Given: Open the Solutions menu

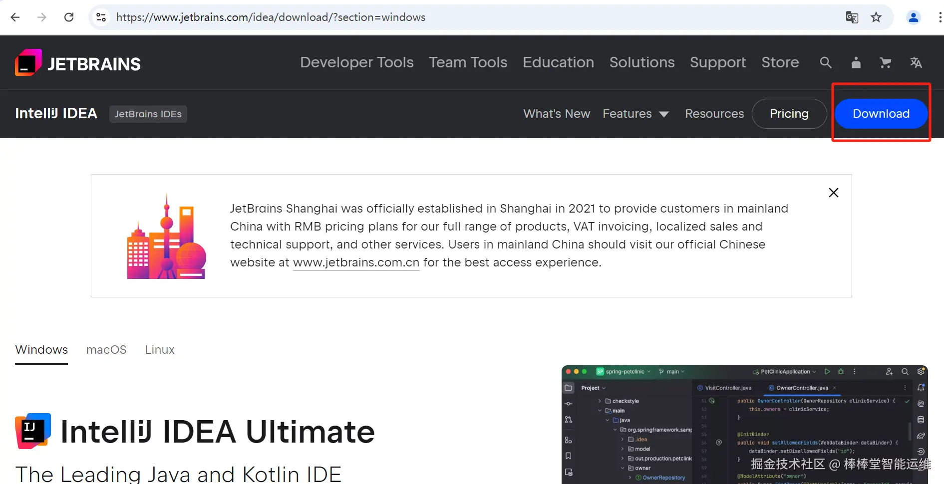Looking at the screenshot, I should point(642,62).
